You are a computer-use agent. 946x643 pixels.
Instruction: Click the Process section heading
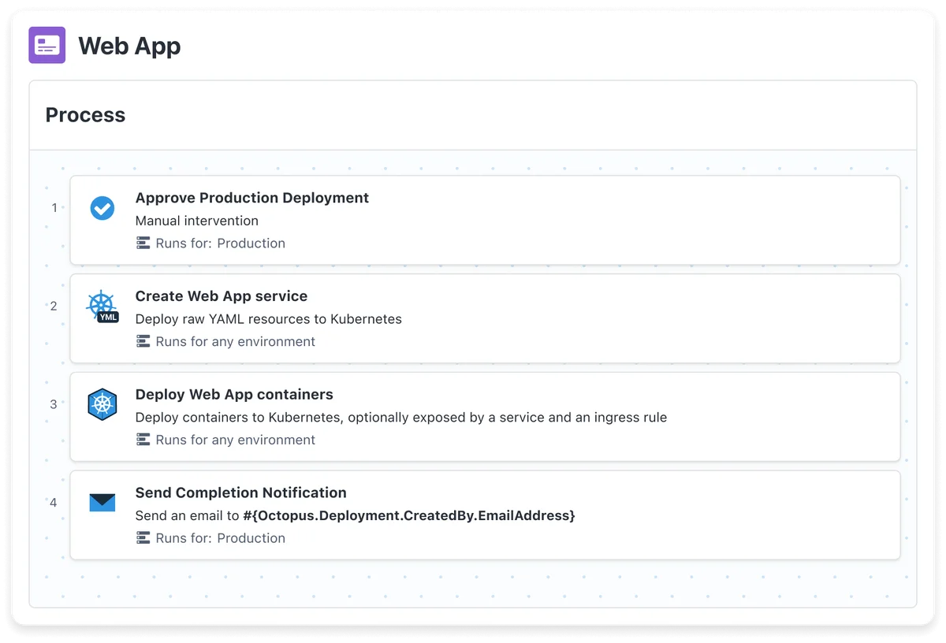pos(85,115)
